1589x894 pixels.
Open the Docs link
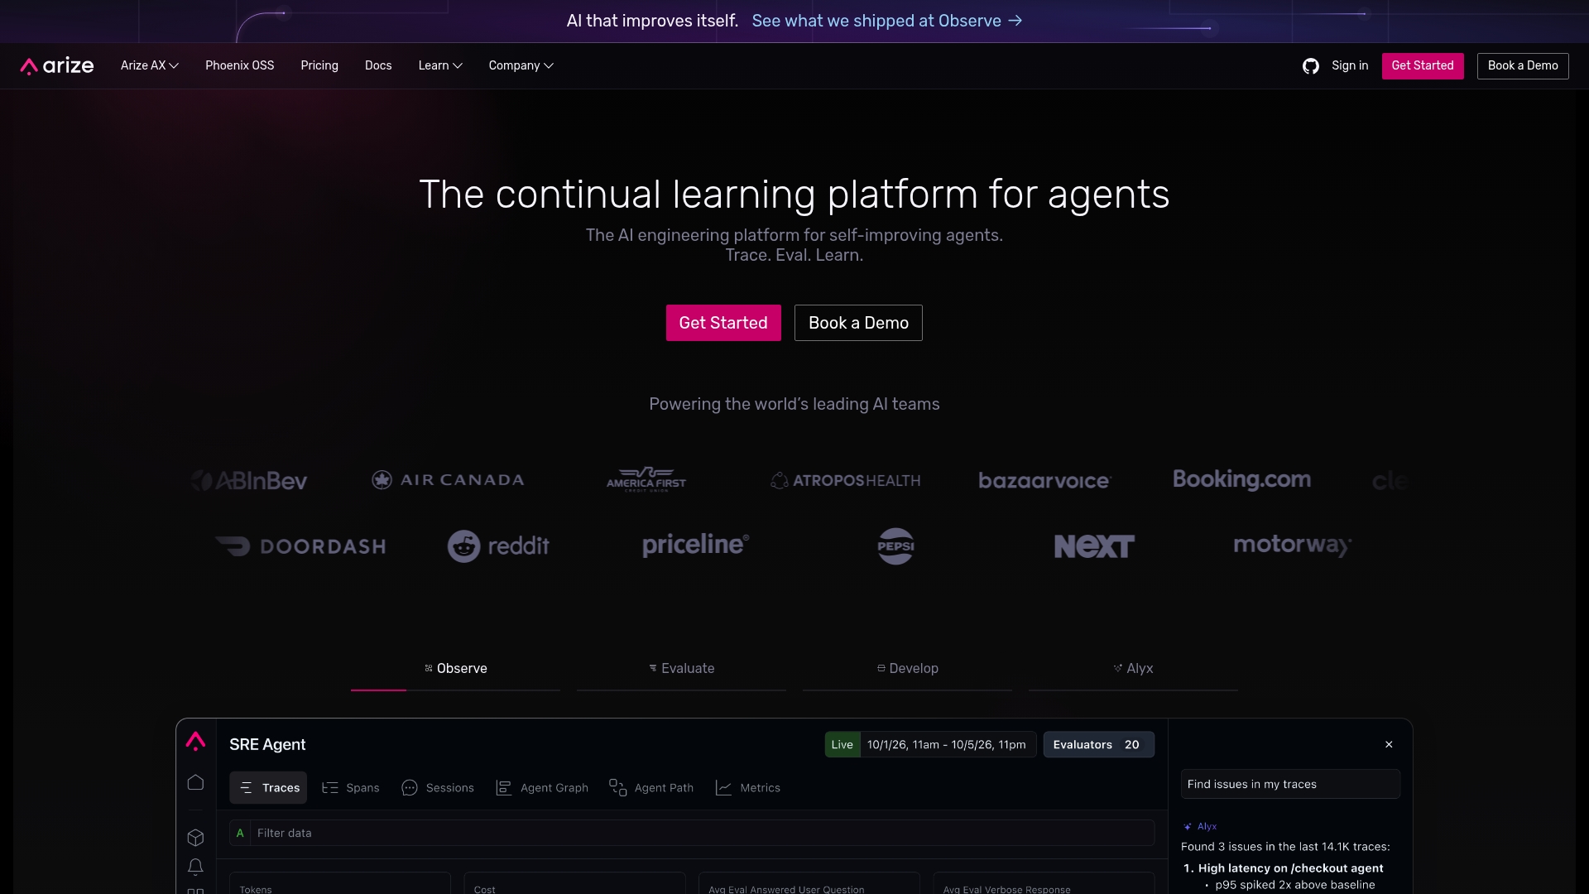pyautogui.click(x=378, y=65)
